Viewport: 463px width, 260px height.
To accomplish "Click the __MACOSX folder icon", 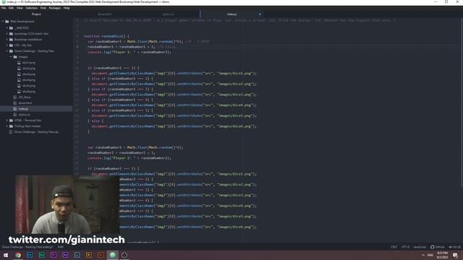I will click(x=11, y=28).
